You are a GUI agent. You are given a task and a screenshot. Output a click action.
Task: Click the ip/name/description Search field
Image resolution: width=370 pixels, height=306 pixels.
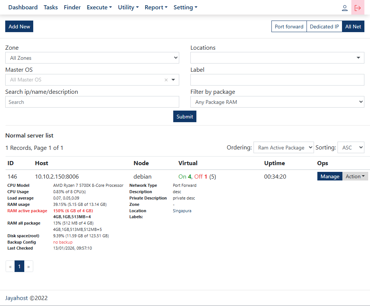[92, 102]
